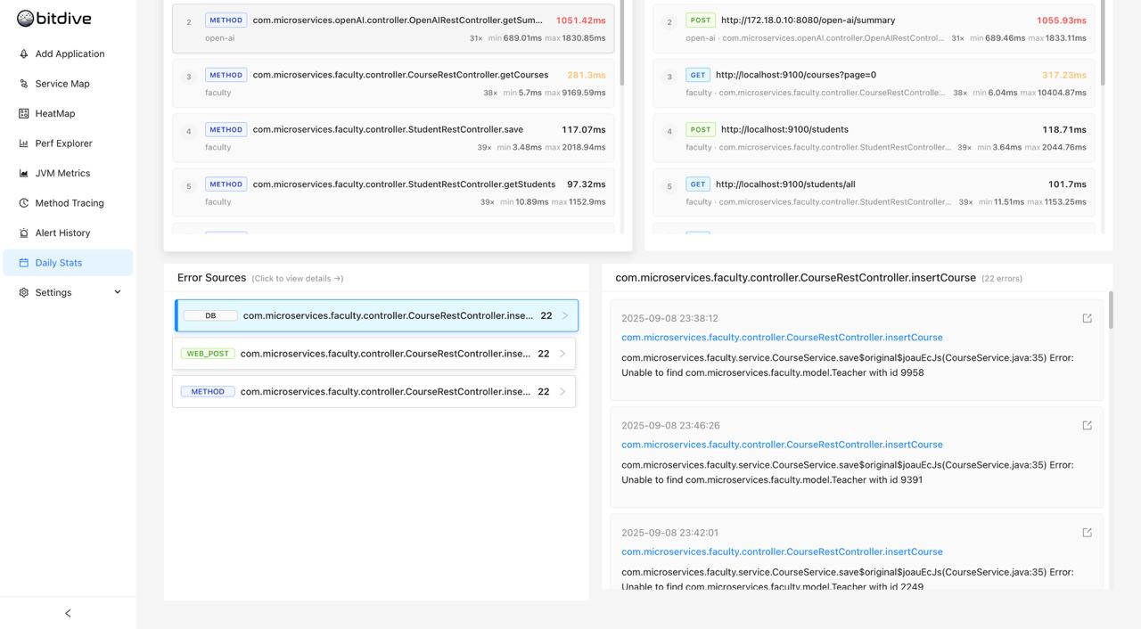The image size is (1141, 629).
Task: Click the error details scrollbar
Action: [x=1110, y=308]
